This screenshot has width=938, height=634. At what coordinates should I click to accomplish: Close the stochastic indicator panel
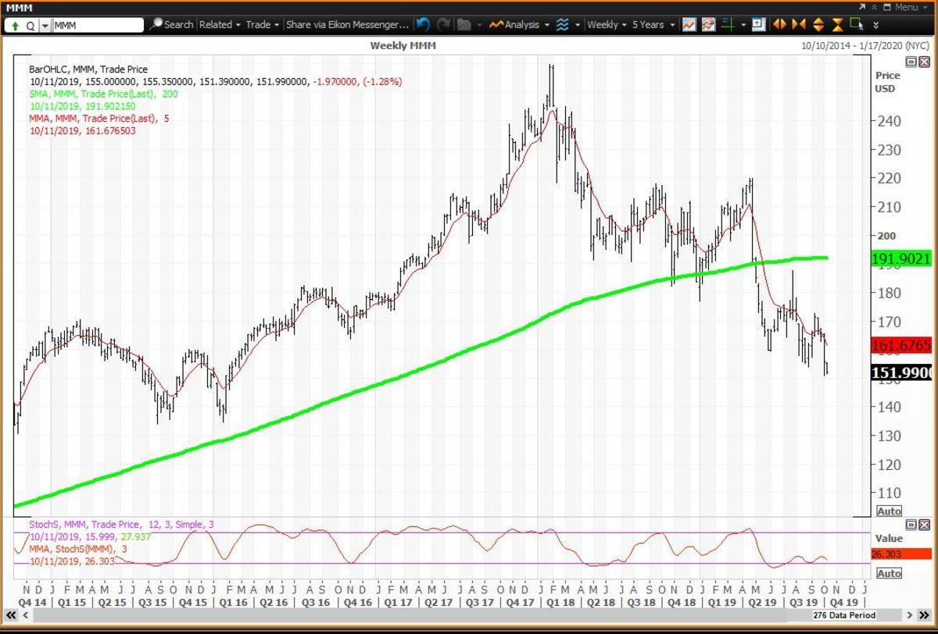(923, 524)
